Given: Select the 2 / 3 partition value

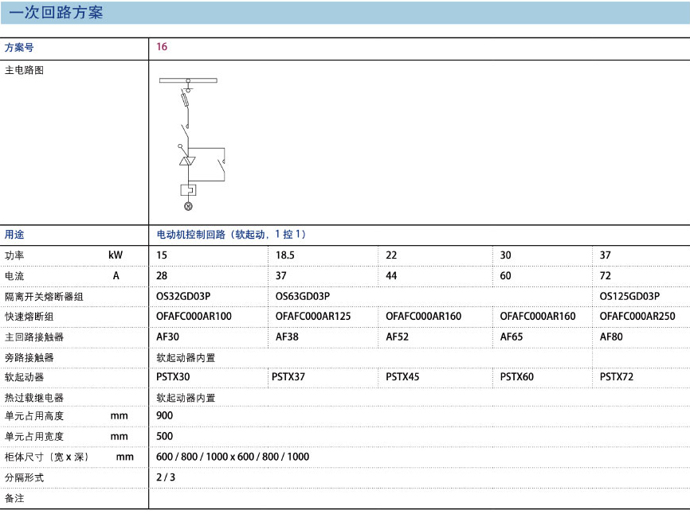Looking at the screenshot, I should 166,477.
